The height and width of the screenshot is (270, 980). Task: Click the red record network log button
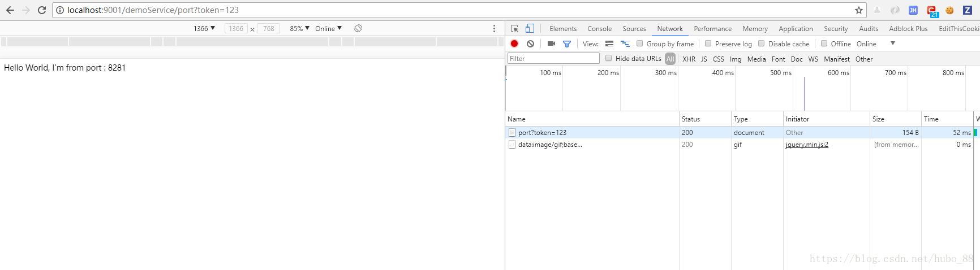pos(514,43)
